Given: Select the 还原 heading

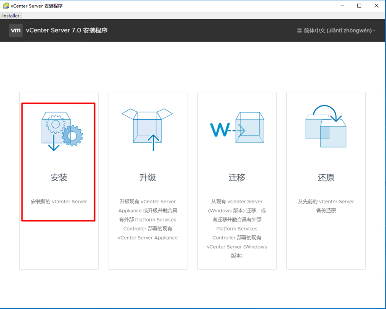Looking at the screenshot, I should click(x=326, y=178).
